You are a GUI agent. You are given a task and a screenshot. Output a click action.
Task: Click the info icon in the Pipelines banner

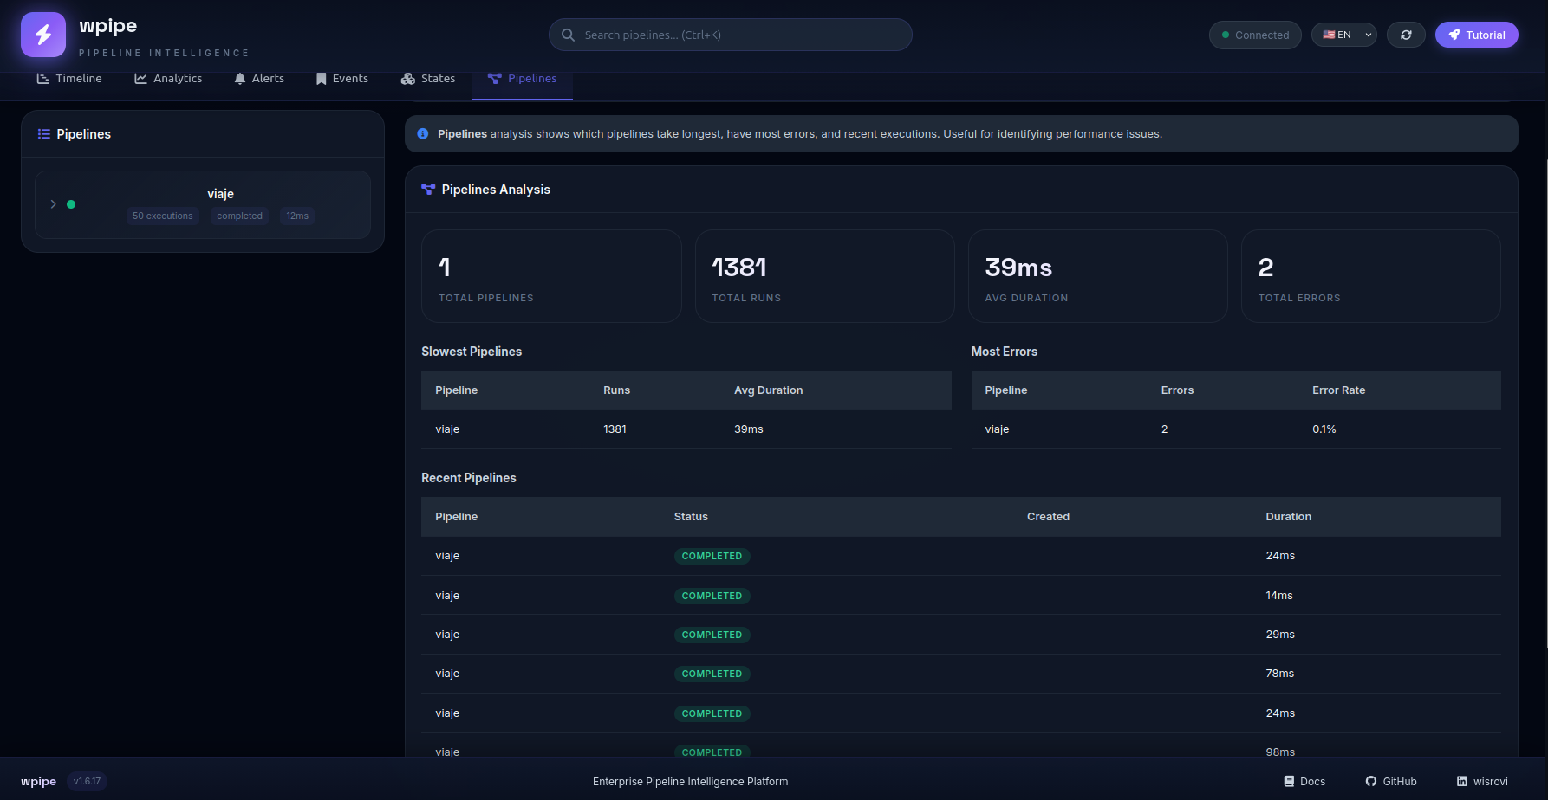click(x=423, y=134)
